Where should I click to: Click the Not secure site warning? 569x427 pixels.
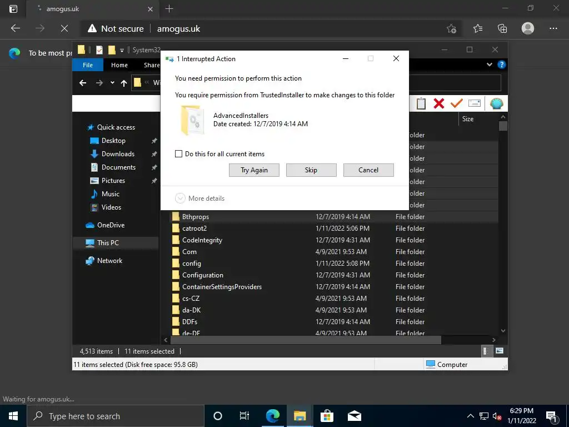point(116,29)
